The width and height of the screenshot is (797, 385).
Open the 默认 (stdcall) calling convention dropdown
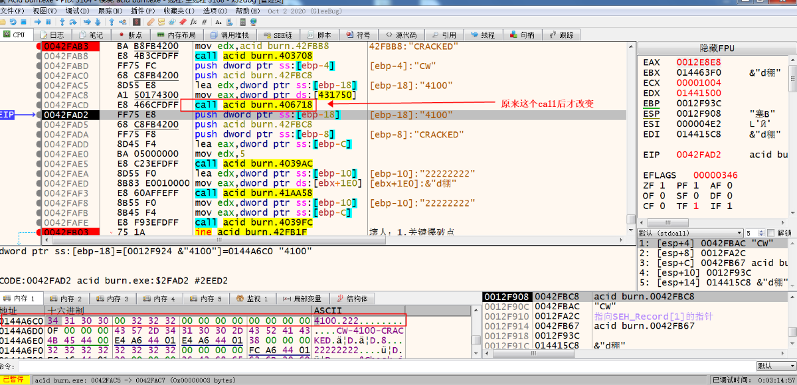pos(690,233)
